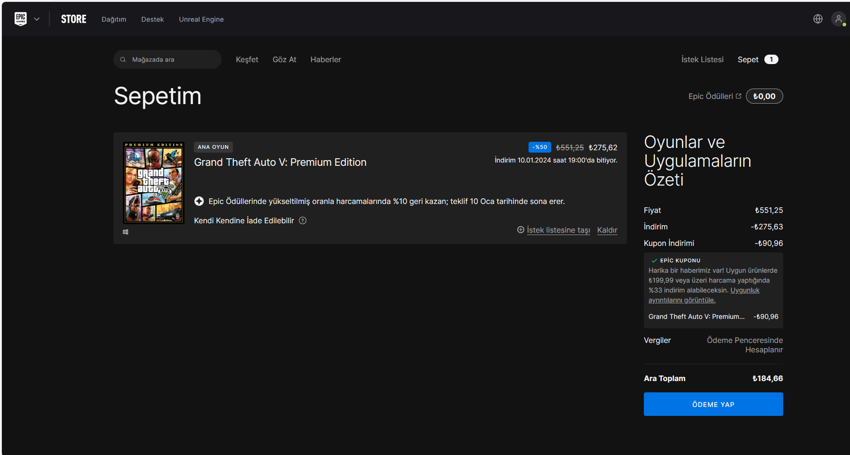
Task: Click the Epic Games logo
Action: click(x=21, y=19)
